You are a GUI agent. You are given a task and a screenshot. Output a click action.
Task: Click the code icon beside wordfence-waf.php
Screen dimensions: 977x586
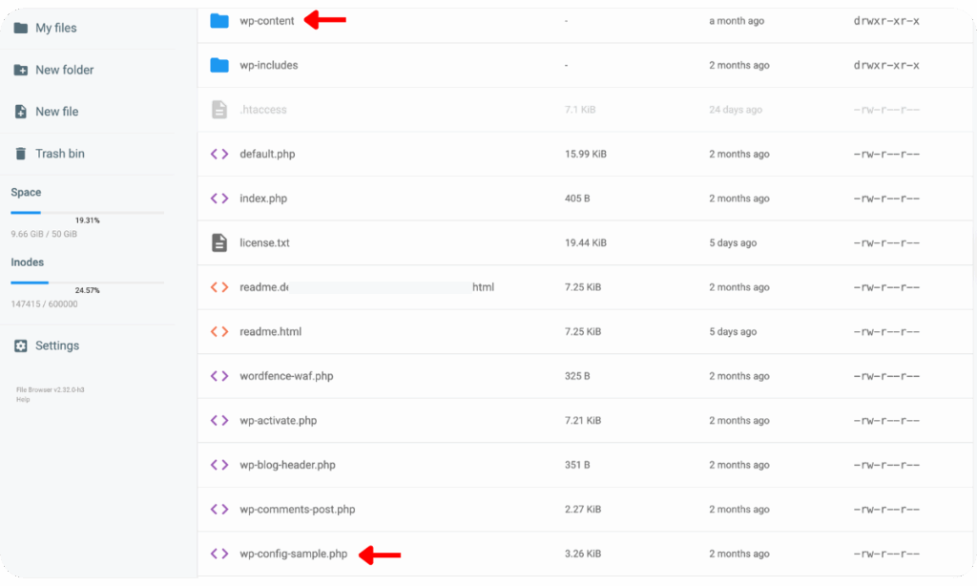click(x=218, y=376)
